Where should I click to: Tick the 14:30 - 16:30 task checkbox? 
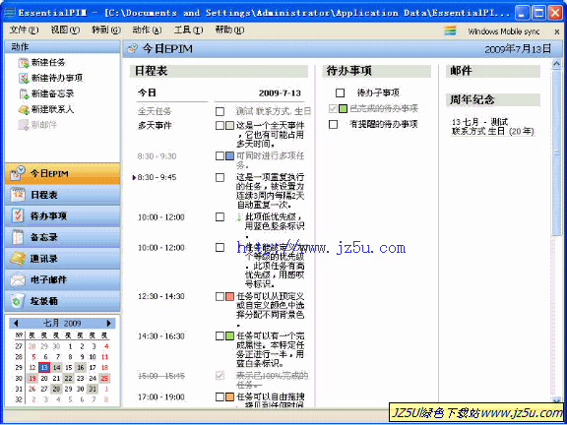220,336
